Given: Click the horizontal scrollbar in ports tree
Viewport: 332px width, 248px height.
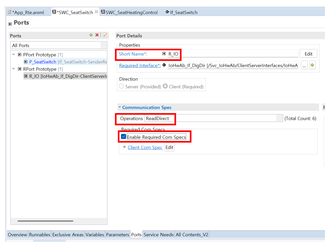Looking at the screenshot, I should tap(45, 221).
